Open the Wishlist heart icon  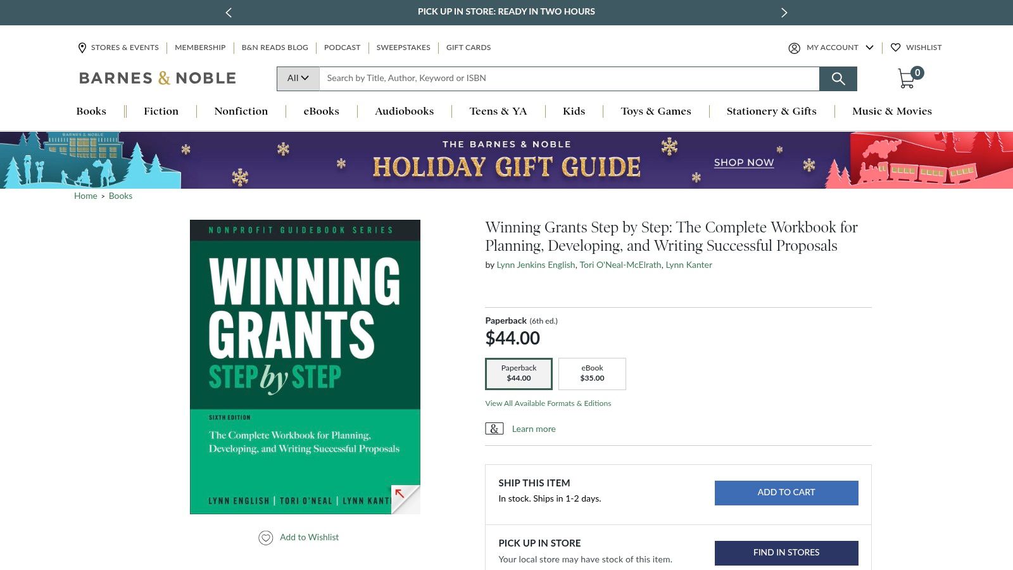pos(896,47)
